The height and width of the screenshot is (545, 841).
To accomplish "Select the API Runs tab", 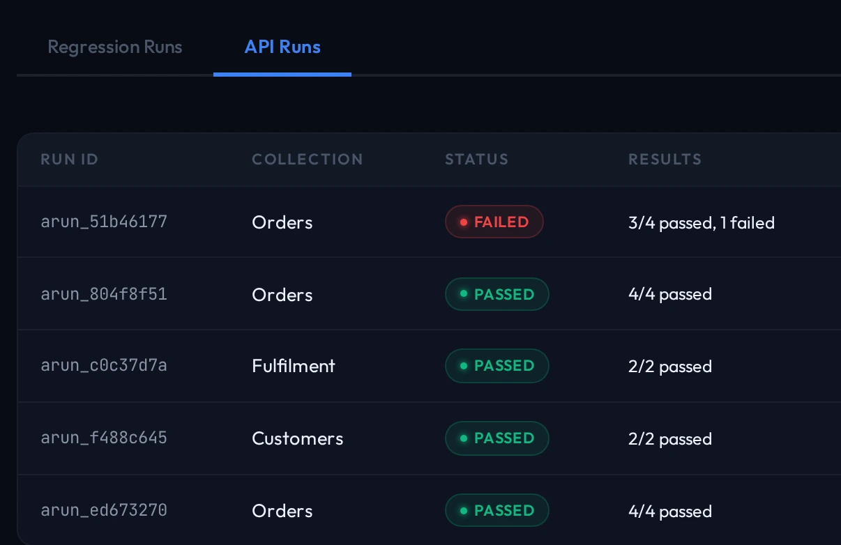I will pyautogui.click(x=282, y=47).
